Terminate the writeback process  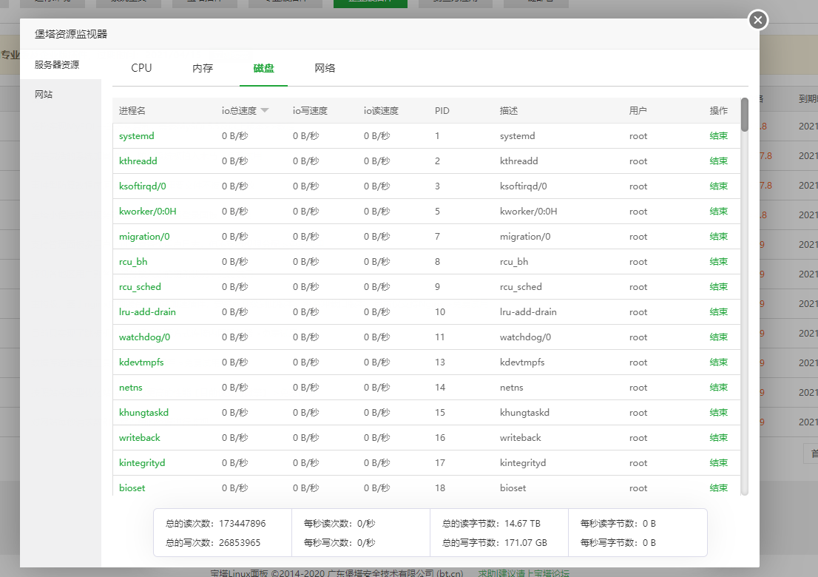(x=718, y=438)
